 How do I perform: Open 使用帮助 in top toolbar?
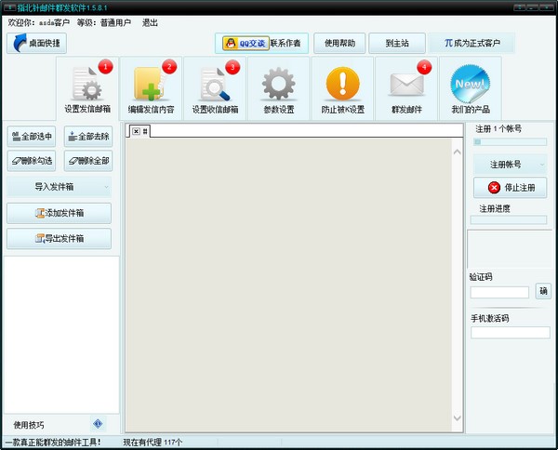click(339, 43)
